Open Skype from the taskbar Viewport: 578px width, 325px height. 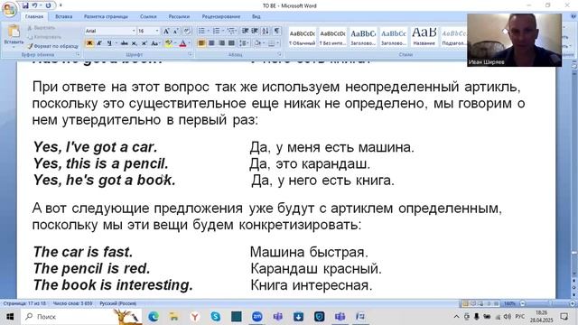coord(216,317)
